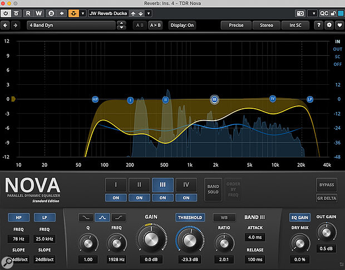Select band III node on graph

coord(214,100)
